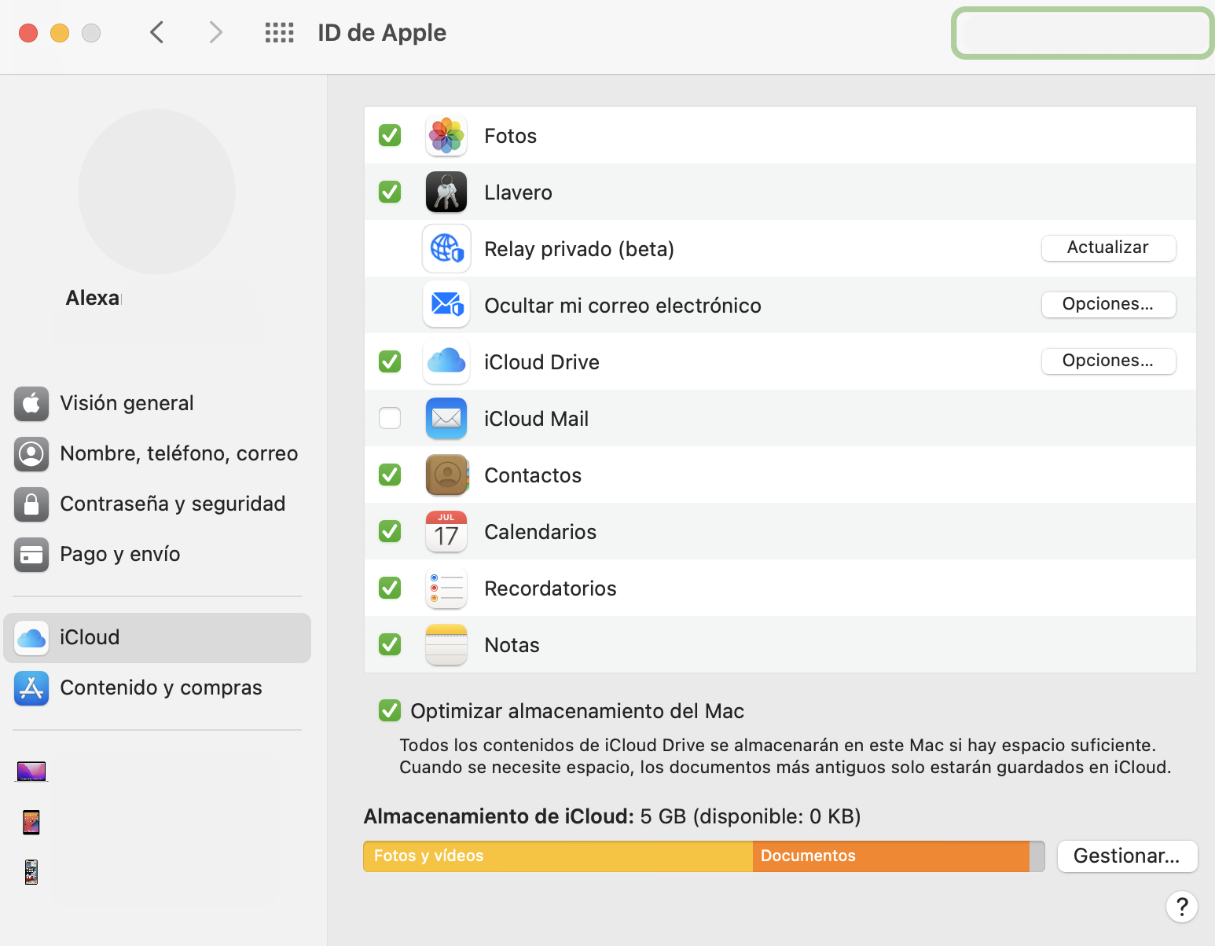Click the Gestionar storage button
Screen dimensions: 1215x946
(x=1127, y=856)
